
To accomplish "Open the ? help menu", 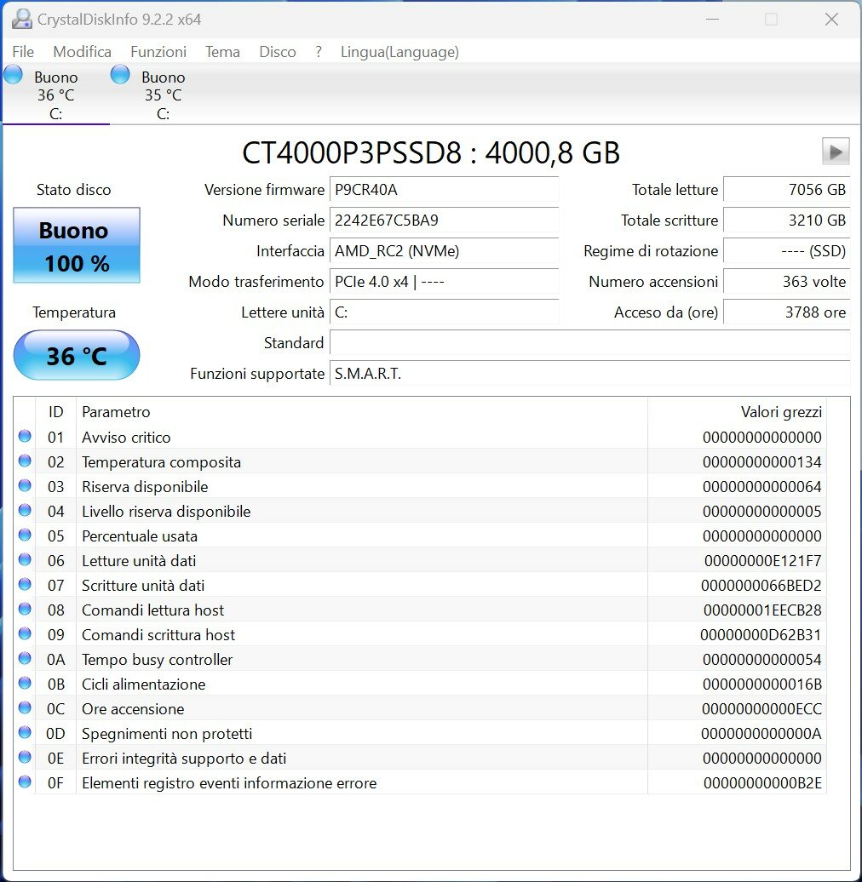I will (319, 52).
